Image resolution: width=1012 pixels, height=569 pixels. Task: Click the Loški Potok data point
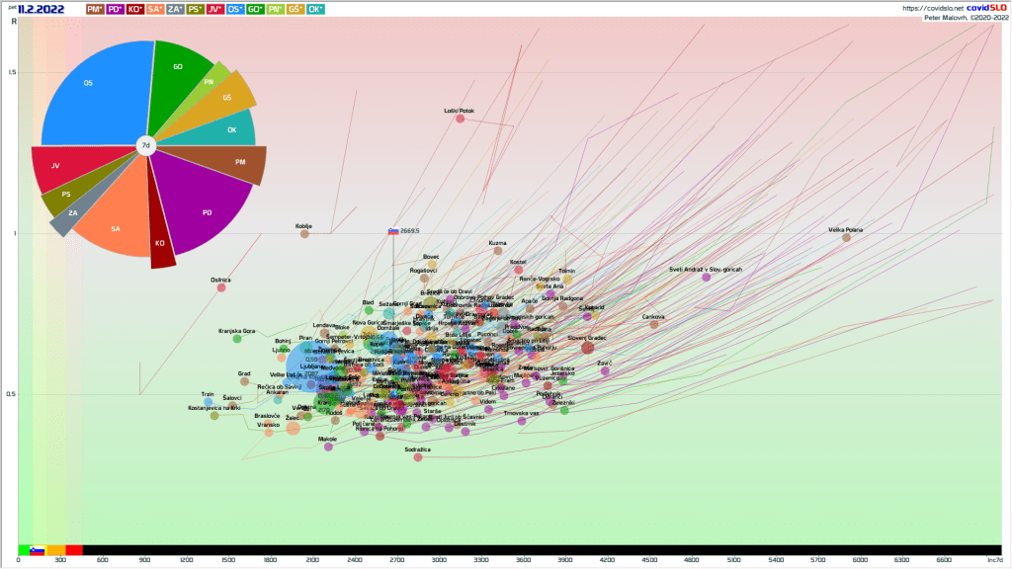point(460,119)
